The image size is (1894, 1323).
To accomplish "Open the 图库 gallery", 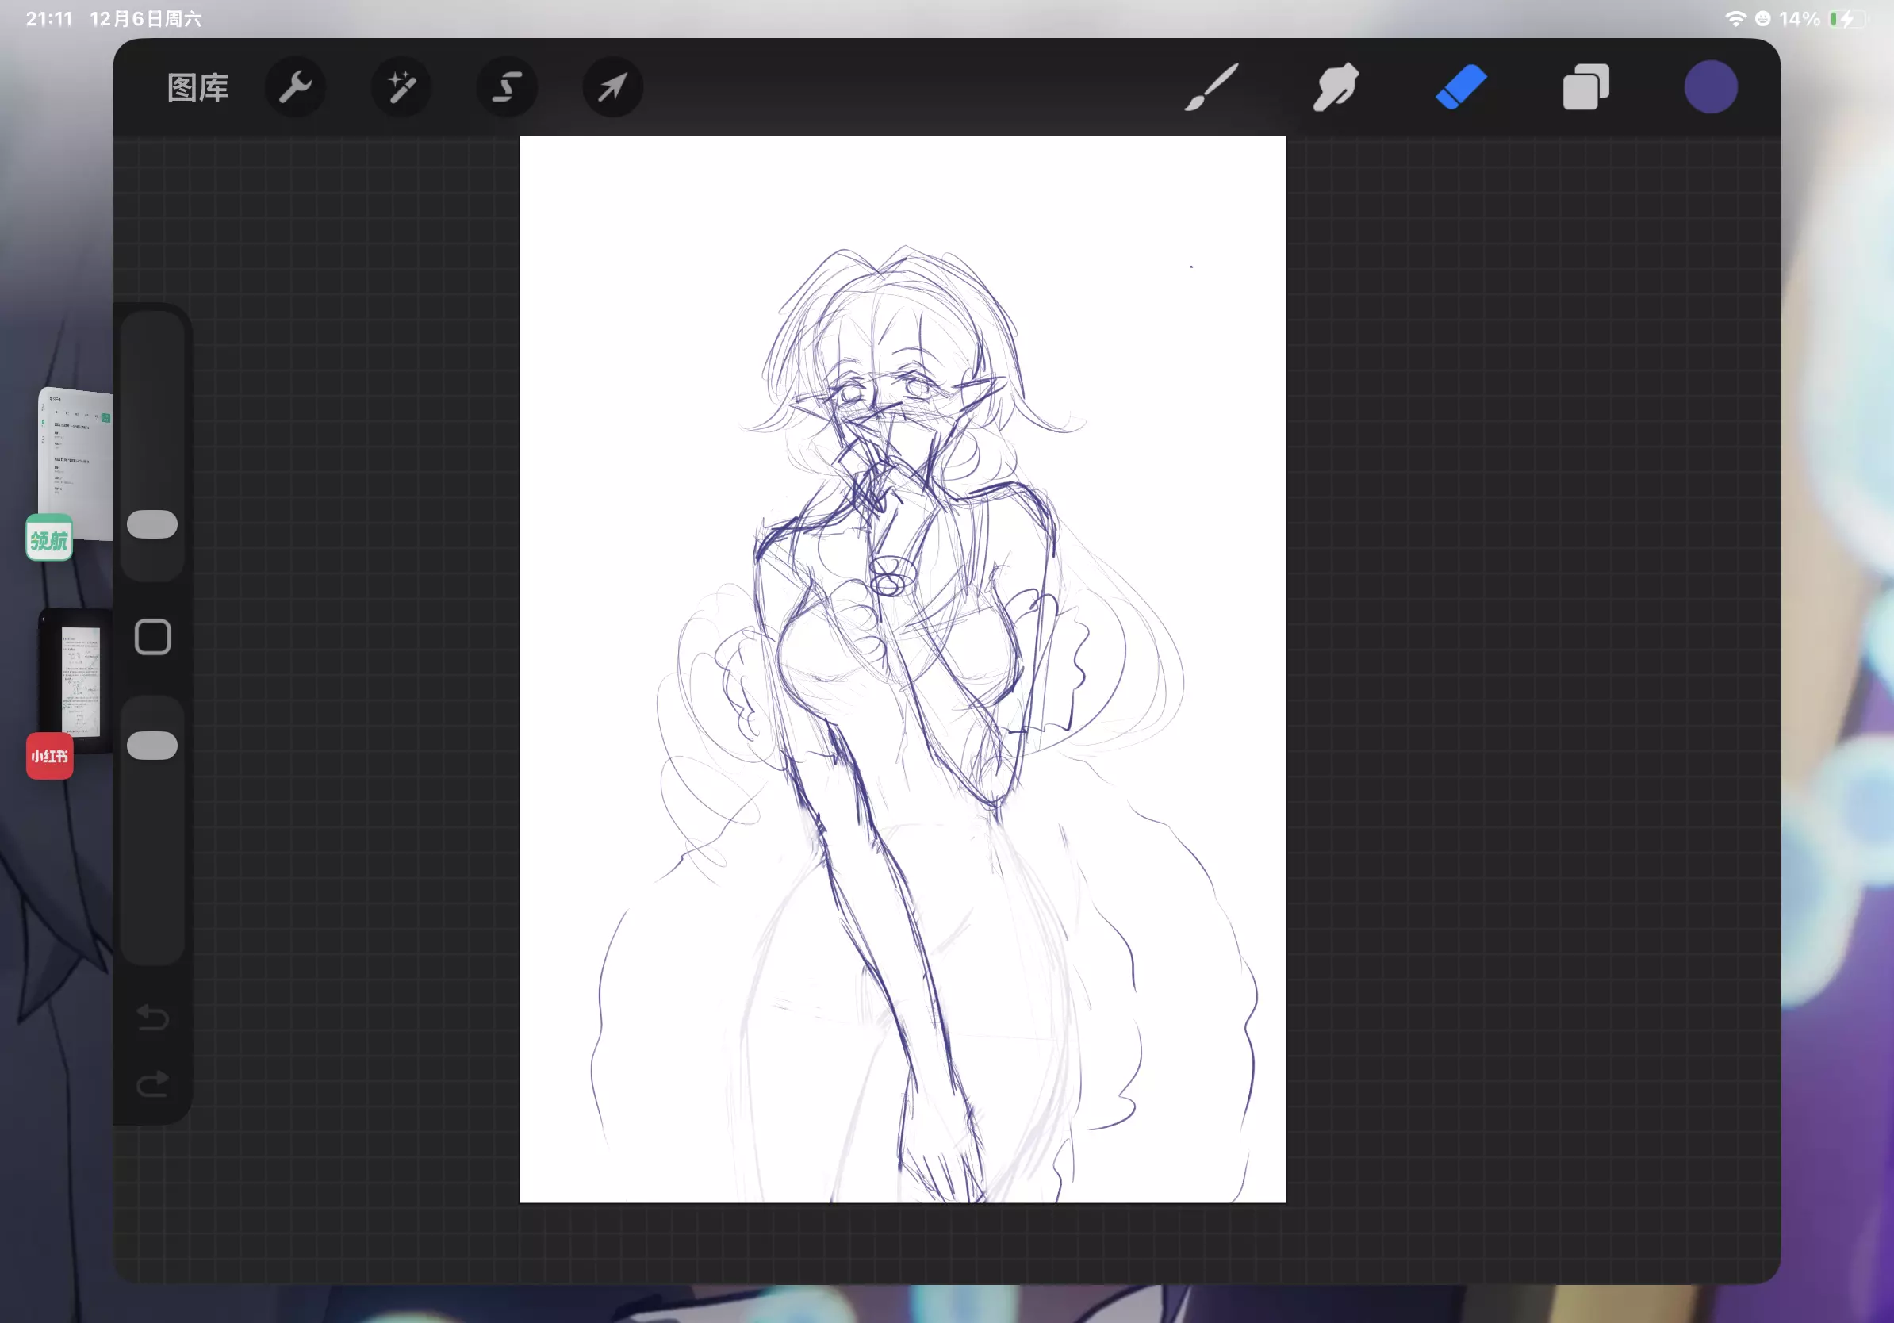I will pyautogui.click(x=197, y=87).
